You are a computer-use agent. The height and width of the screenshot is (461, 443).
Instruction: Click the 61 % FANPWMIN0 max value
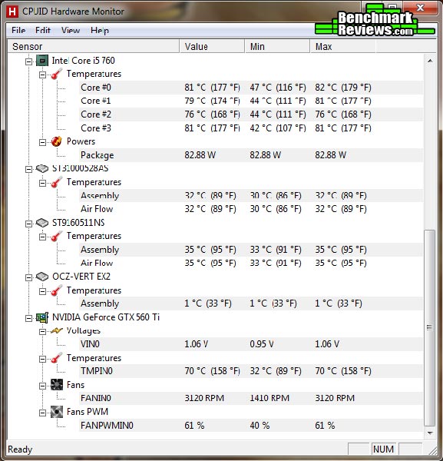click(325, 426)
